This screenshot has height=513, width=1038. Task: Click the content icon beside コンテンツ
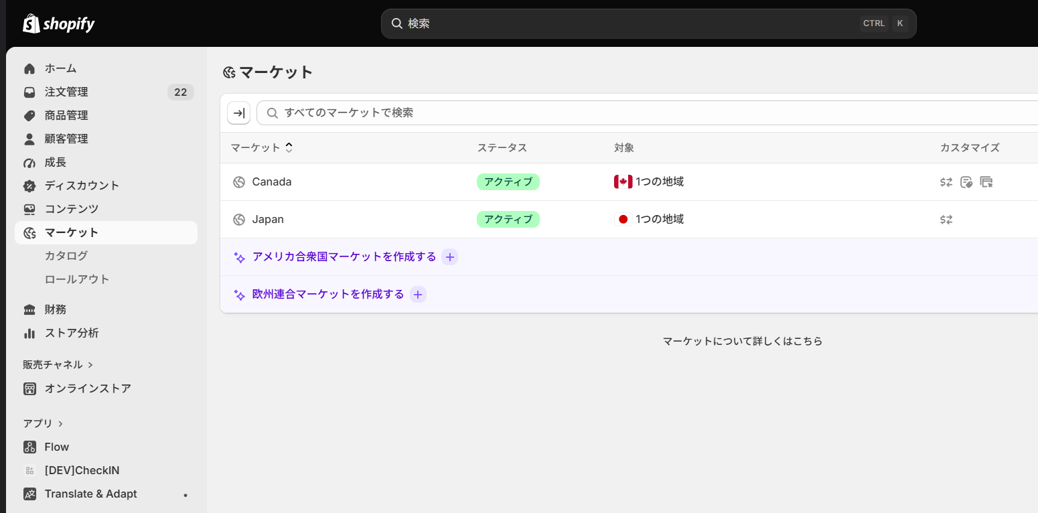click(x=29, y=209)
